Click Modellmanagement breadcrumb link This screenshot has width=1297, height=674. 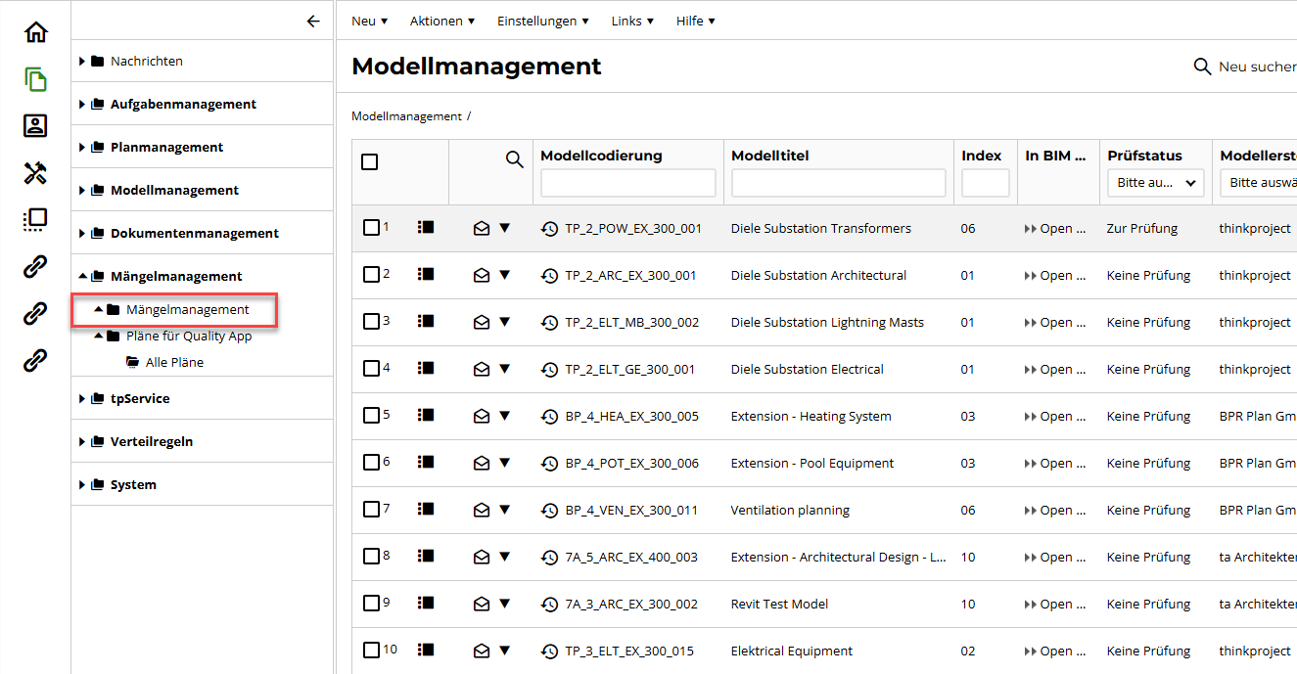point(406,116)
